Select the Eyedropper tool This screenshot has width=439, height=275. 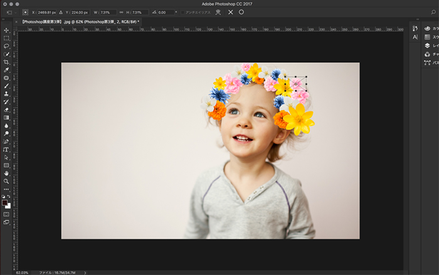click(6, 70)
